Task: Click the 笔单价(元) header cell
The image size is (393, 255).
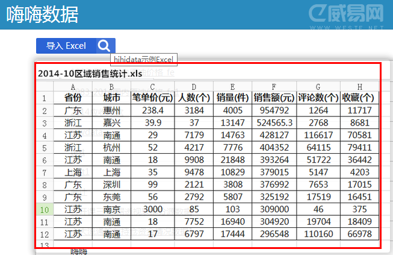Action: pos(153,98)
